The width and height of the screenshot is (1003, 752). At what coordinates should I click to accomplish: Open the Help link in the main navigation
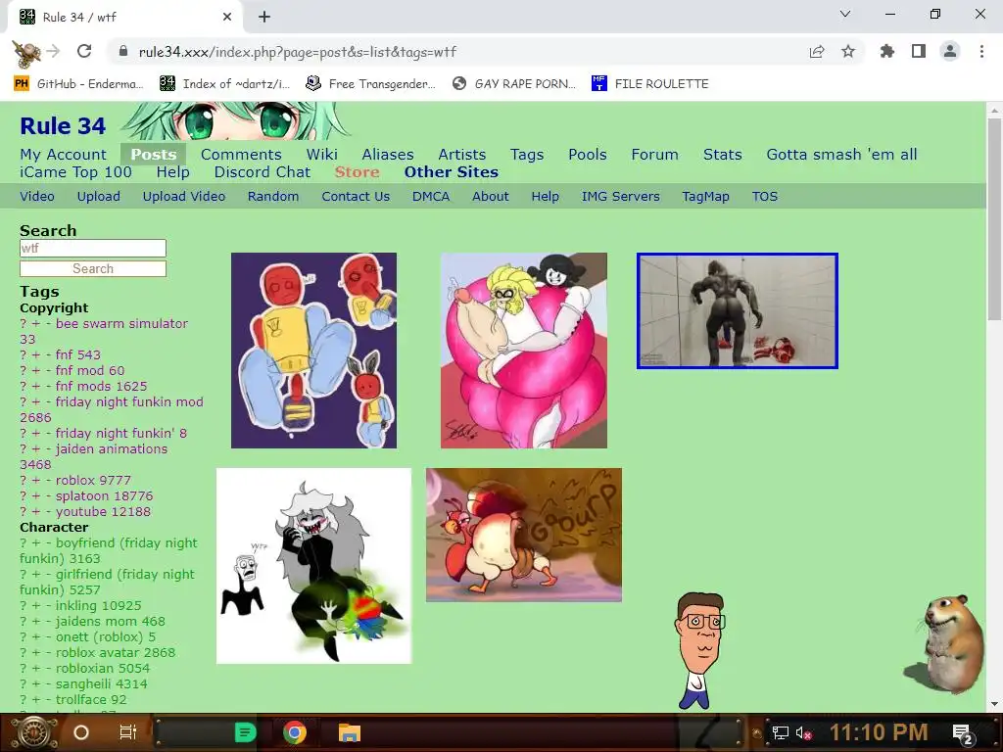click(172, 172)
